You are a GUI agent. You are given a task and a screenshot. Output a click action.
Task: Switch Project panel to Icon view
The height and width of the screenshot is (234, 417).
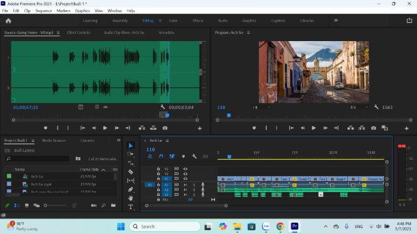(27, 205)
